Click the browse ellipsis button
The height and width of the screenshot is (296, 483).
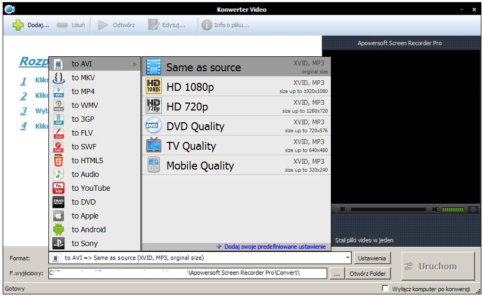(337, 274)
